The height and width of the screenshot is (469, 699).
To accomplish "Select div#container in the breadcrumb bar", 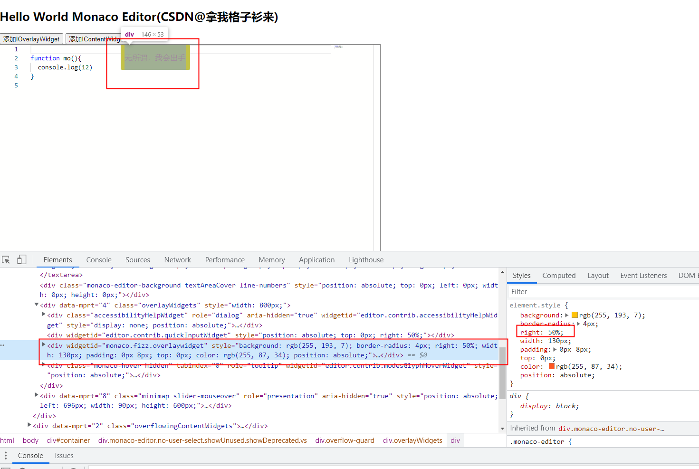I will 68,440.
